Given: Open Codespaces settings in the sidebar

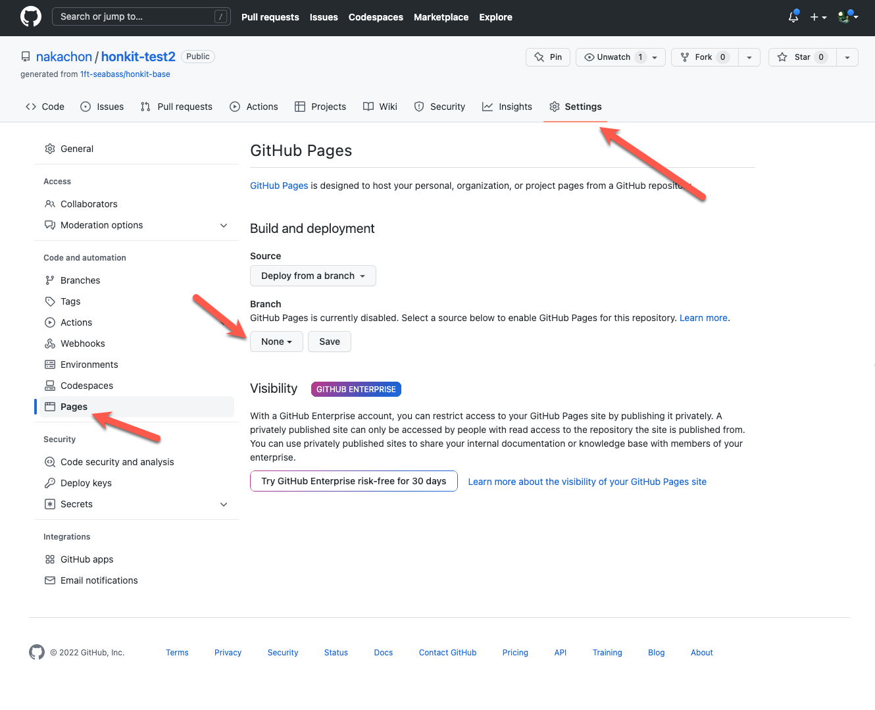Looking at the screenshot, I should (137, 386).
